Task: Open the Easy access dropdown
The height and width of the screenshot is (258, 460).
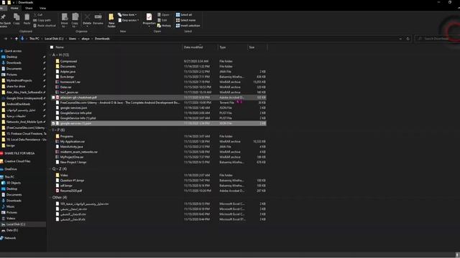Action: [x=129, y=20]
